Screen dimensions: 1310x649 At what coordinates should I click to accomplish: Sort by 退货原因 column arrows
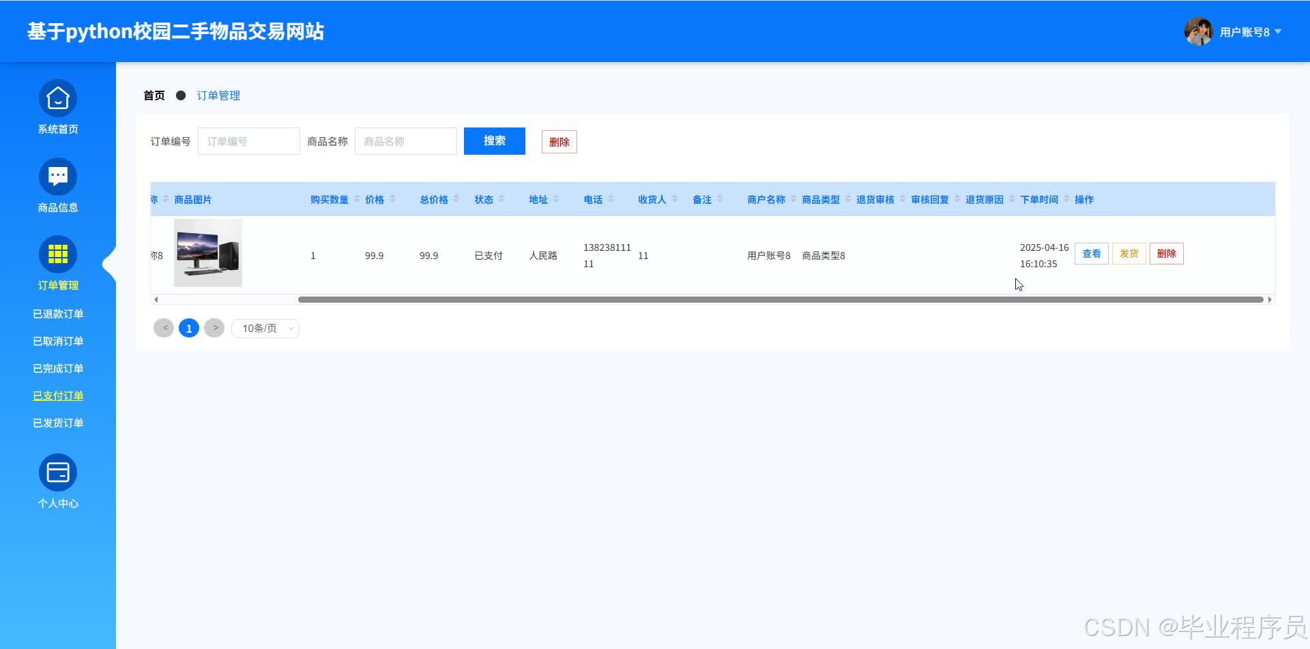tap(1012, 198)
